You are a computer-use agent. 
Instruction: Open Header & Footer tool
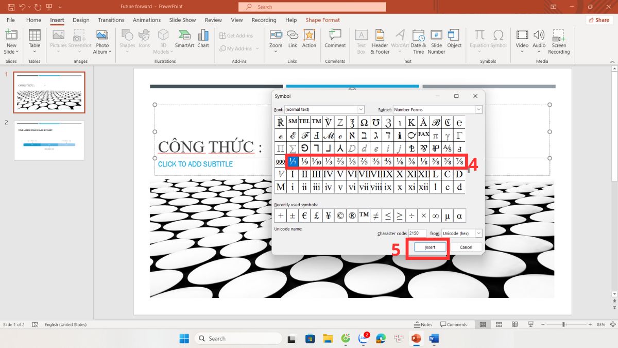tap(380, 41)
